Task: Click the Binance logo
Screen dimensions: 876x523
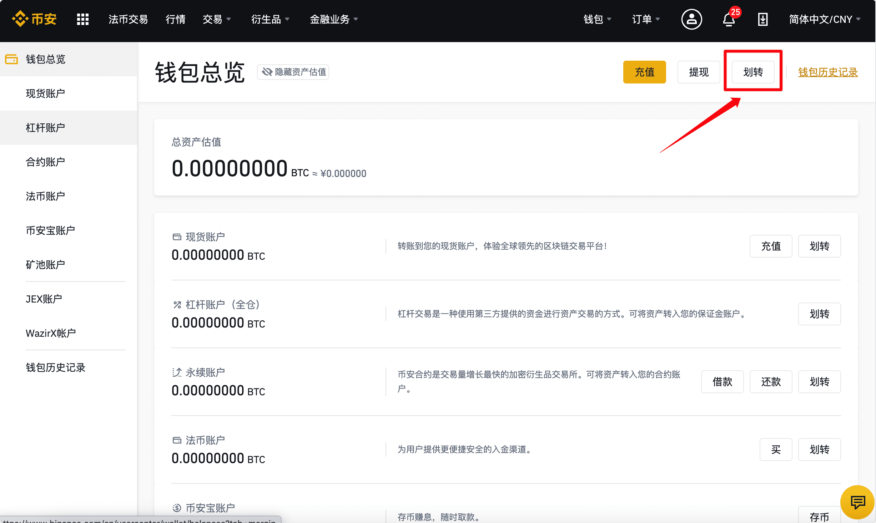Action: pos(34,19)
